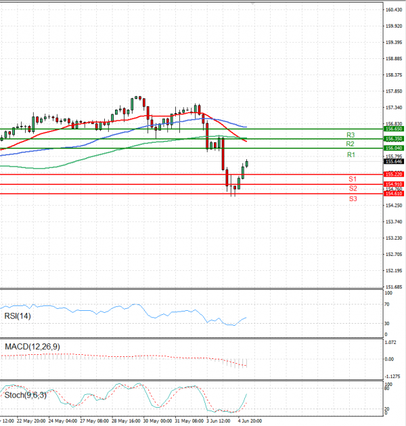Click the MACD 0.00 scale value
Image resolution: width=406 pixels, height=426 pixels.
tap(389, 359)
